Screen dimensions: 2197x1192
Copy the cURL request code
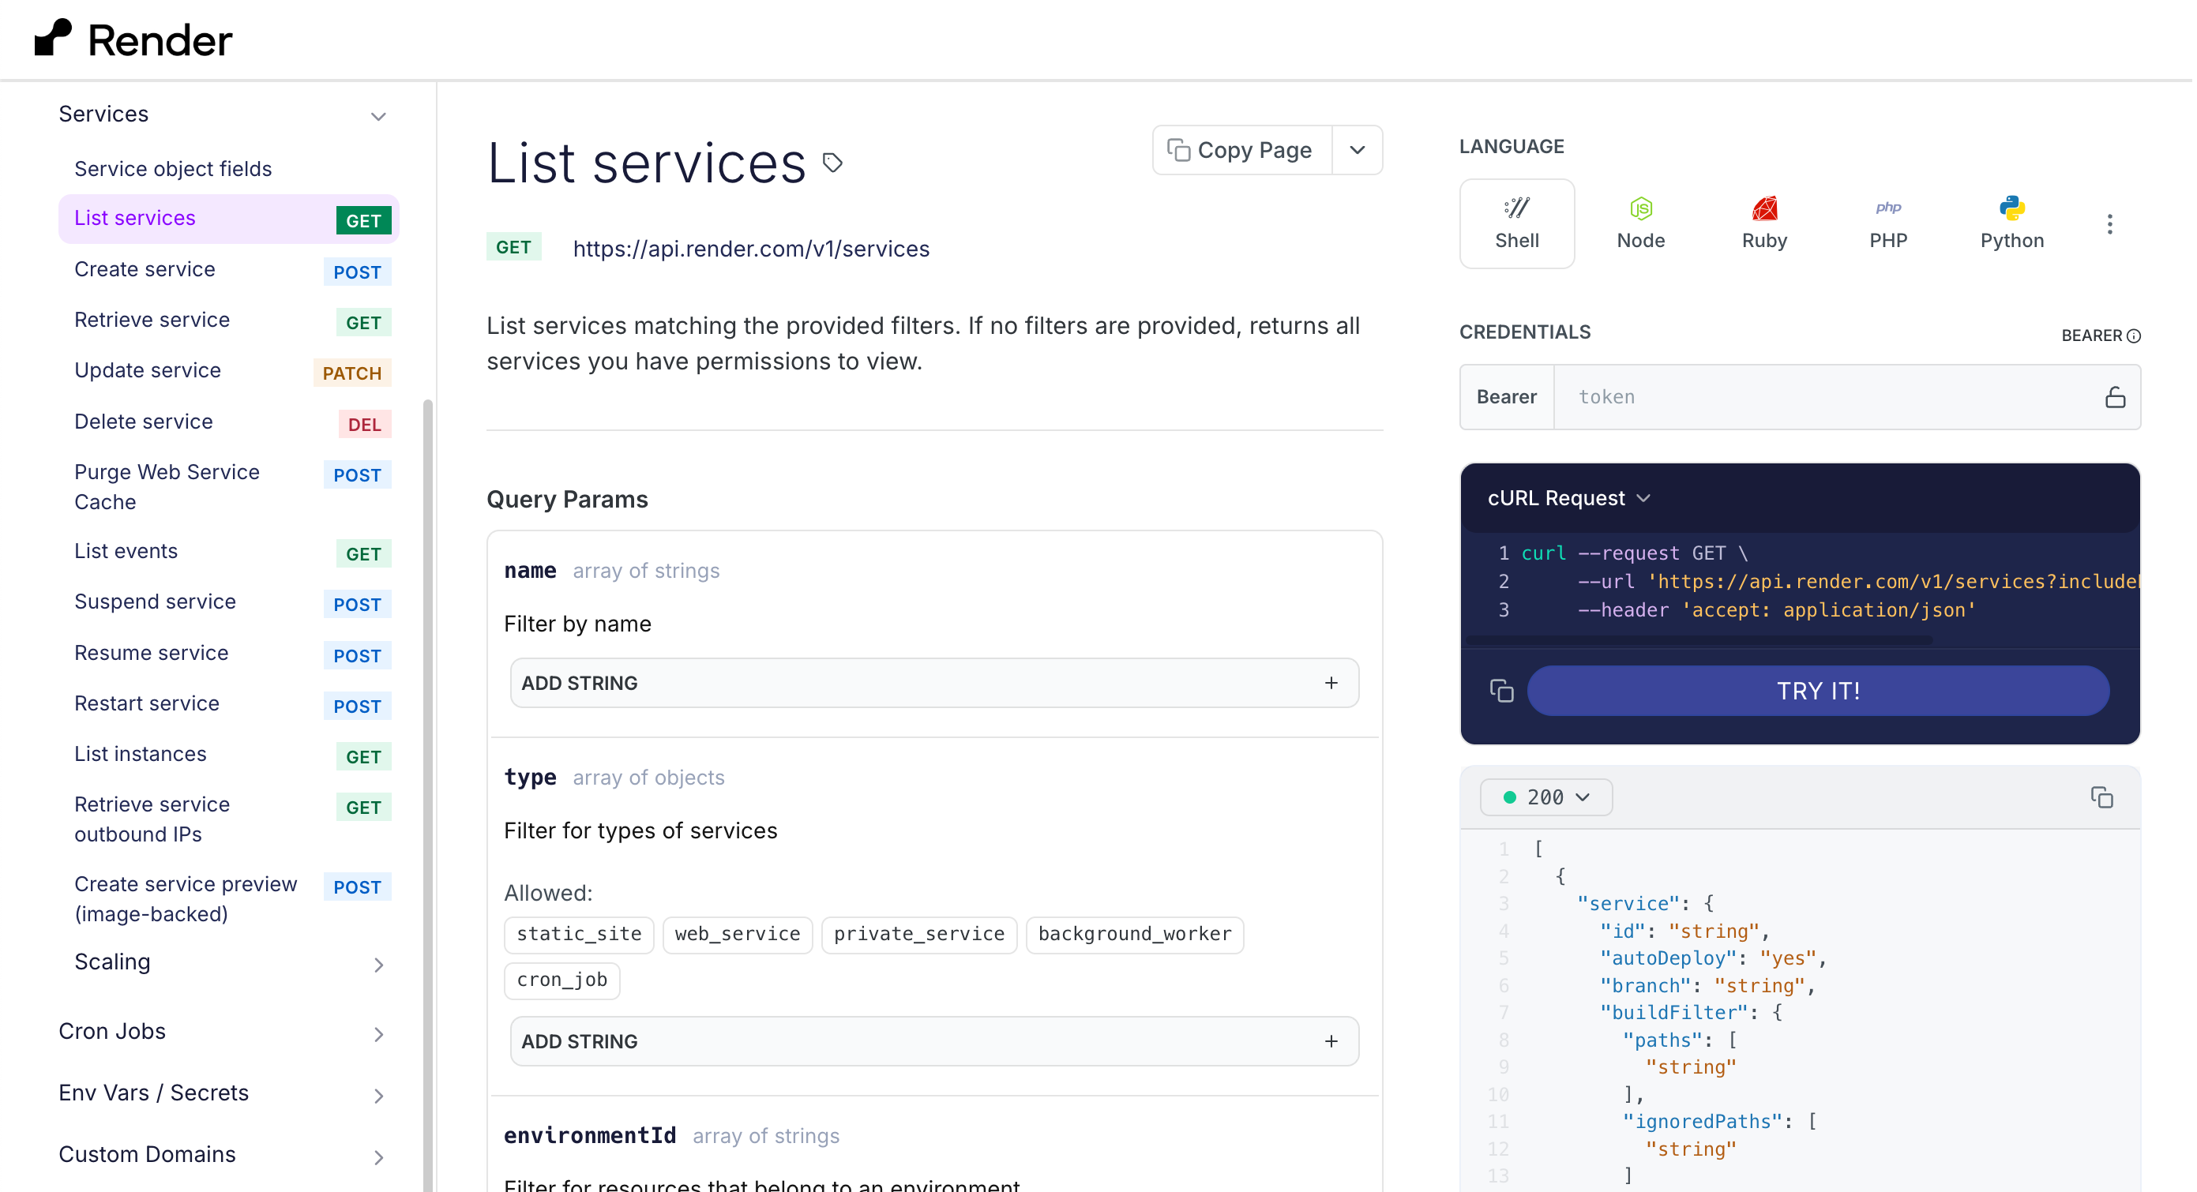pyautogui.click(x=1504, y=692)
